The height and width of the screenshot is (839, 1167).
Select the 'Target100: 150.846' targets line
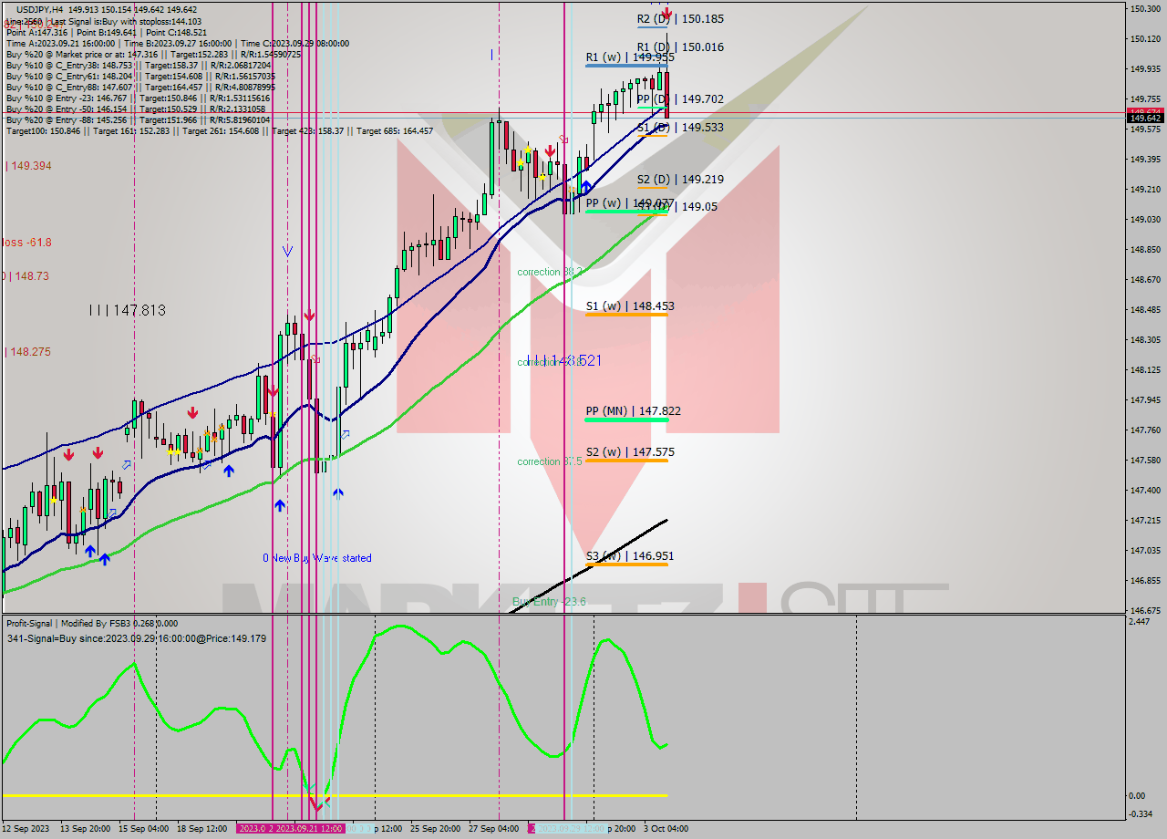(x=220, y=130)
